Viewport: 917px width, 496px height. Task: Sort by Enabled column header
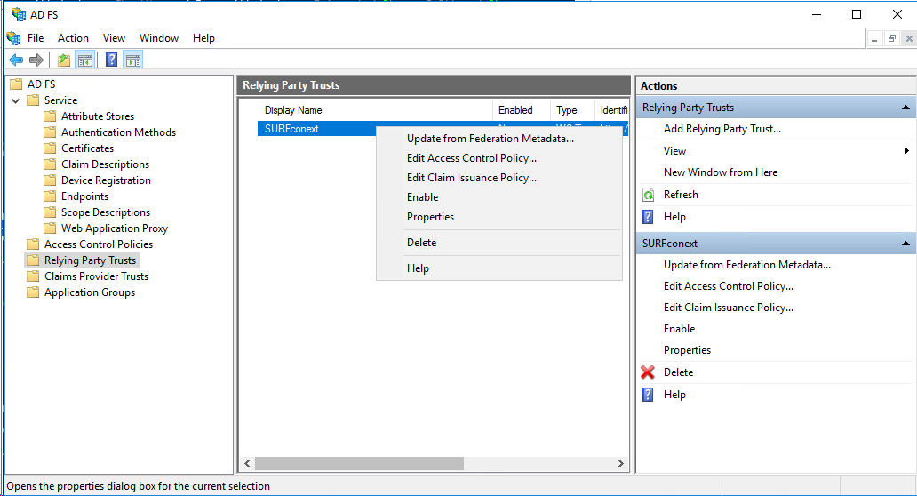click(x=521, y=110)
